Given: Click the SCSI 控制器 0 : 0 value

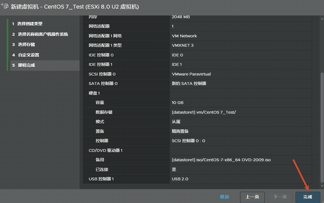Looking at the screenshot, I should 188,141.
